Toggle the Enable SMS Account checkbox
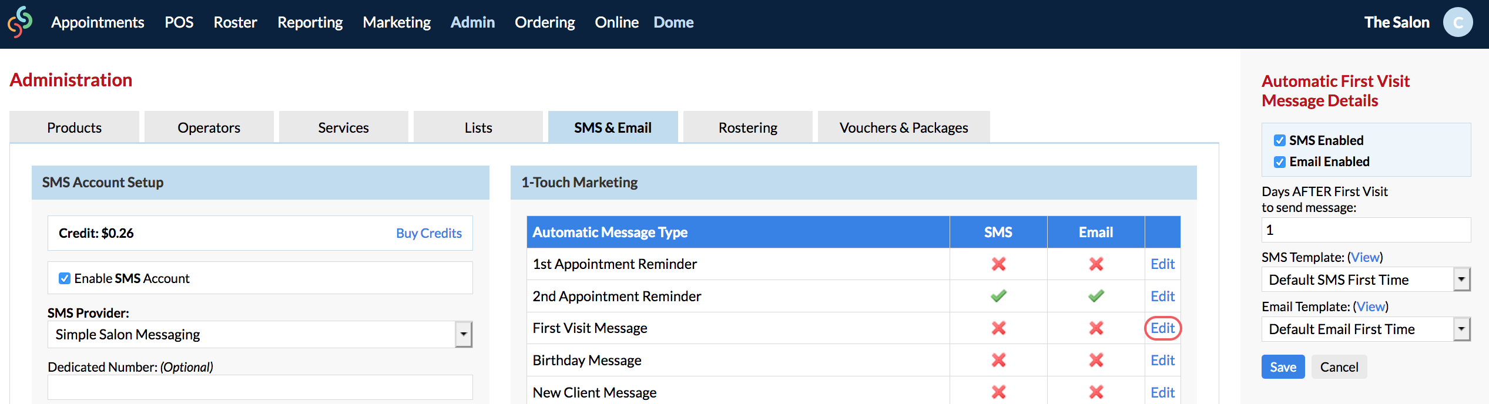Viewport: 1489px width, 404px height. pos(65,278)
